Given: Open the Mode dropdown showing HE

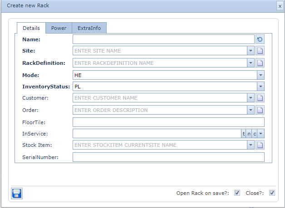Looking at the screenshot, I should (260, 75).
